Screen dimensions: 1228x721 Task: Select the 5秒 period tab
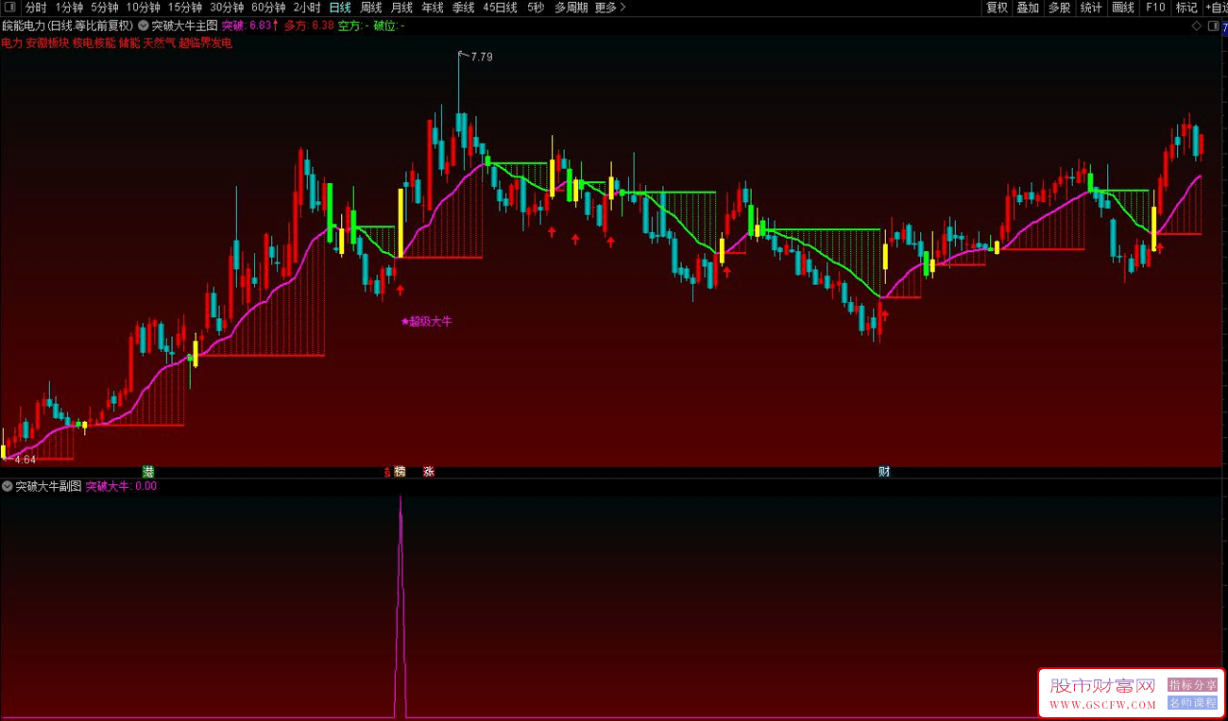[536, 8]
